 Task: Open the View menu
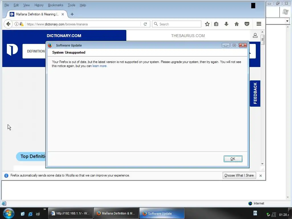(27, 5)
